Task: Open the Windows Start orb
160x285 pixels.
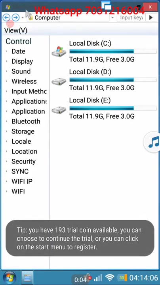Action: point(9,278)
